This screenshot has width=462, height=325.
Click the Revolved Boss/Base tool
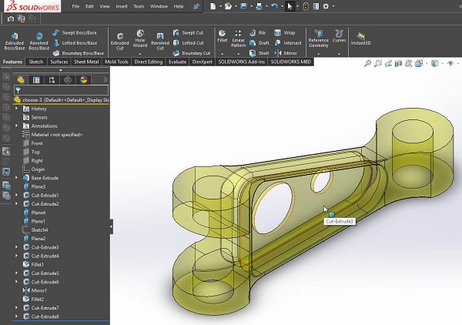(x=38, y=39)
